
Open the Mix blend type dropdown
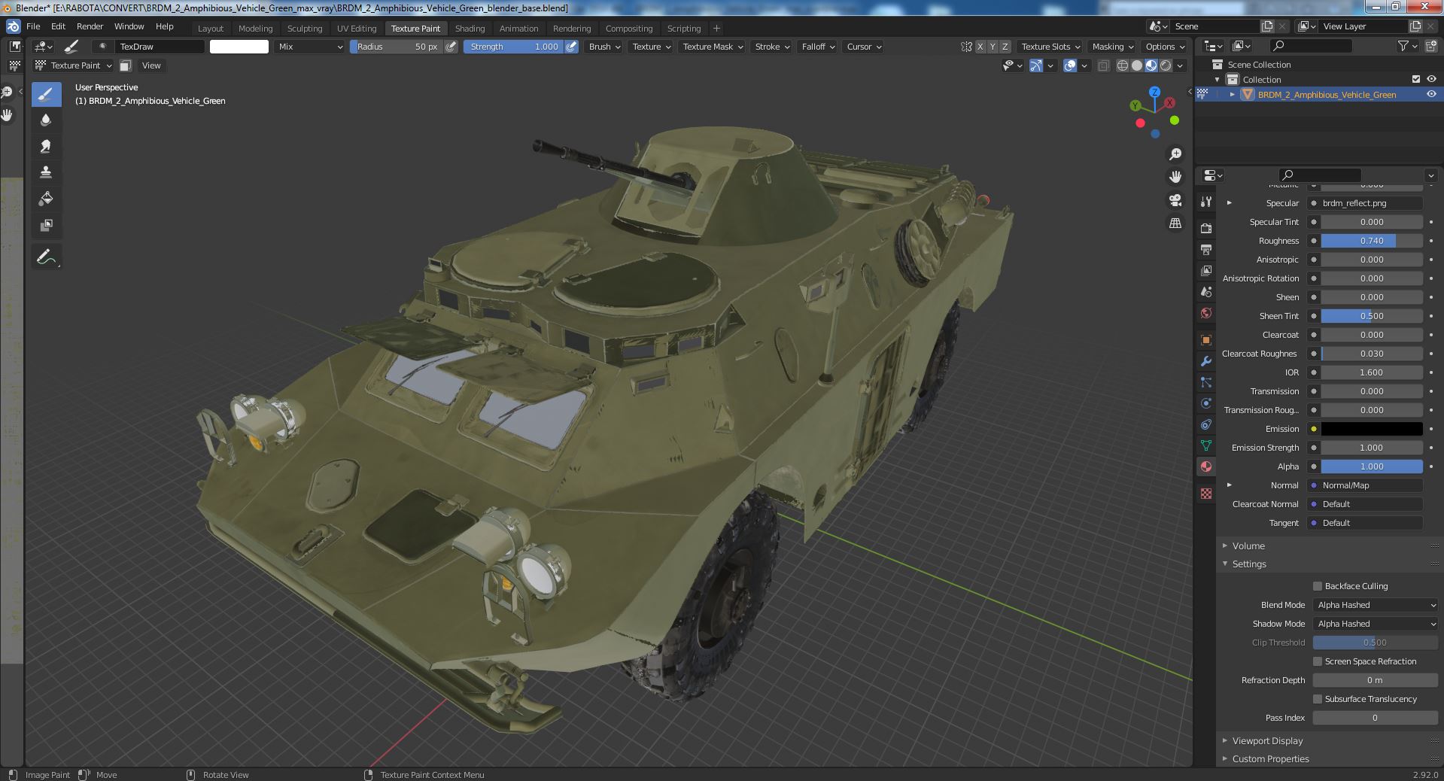point(309,47)
